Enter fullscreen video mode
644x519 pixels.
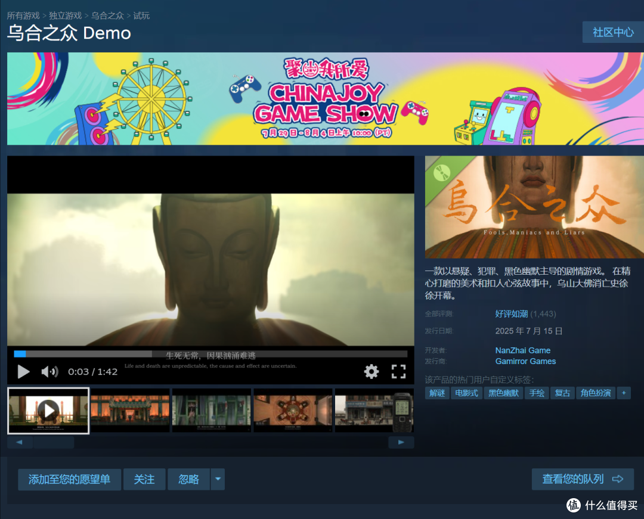tap(398, 371)
